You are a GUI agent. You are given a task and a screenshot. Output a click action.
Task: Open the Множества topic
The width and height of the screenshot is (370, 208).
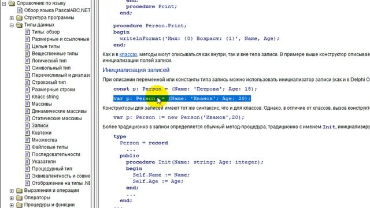tap(45, 140)
